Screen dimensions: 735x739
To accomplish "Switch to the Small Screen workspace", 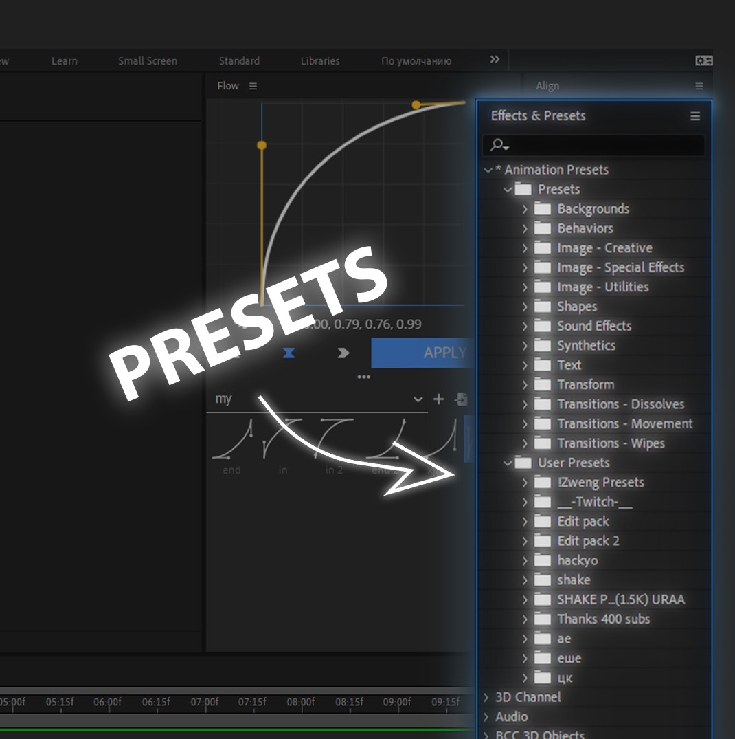I will click(x=147, y=61).
